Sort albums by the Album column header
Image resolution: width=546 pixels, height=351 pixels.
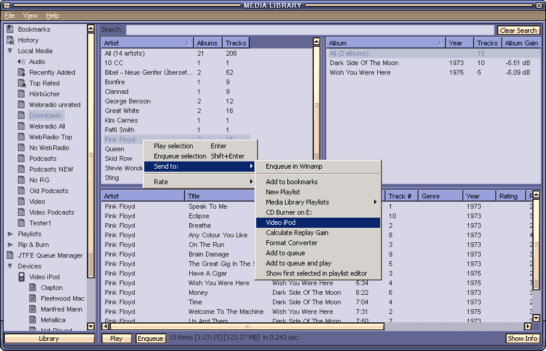pyautogui.click(x=386, y=43)
